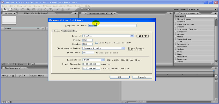219x104 pixels.
Task: Open the Resolution dropdown
Action: point(103,60)
